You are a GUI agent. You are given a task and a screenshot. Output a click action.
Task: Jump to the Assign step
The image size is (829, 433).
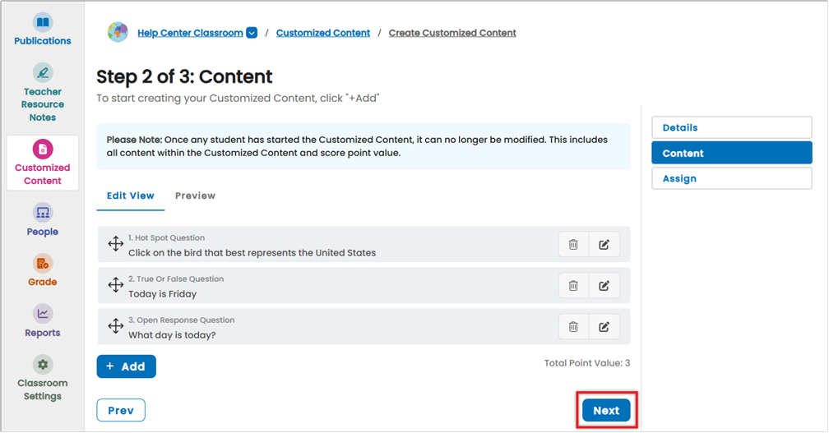732,178
